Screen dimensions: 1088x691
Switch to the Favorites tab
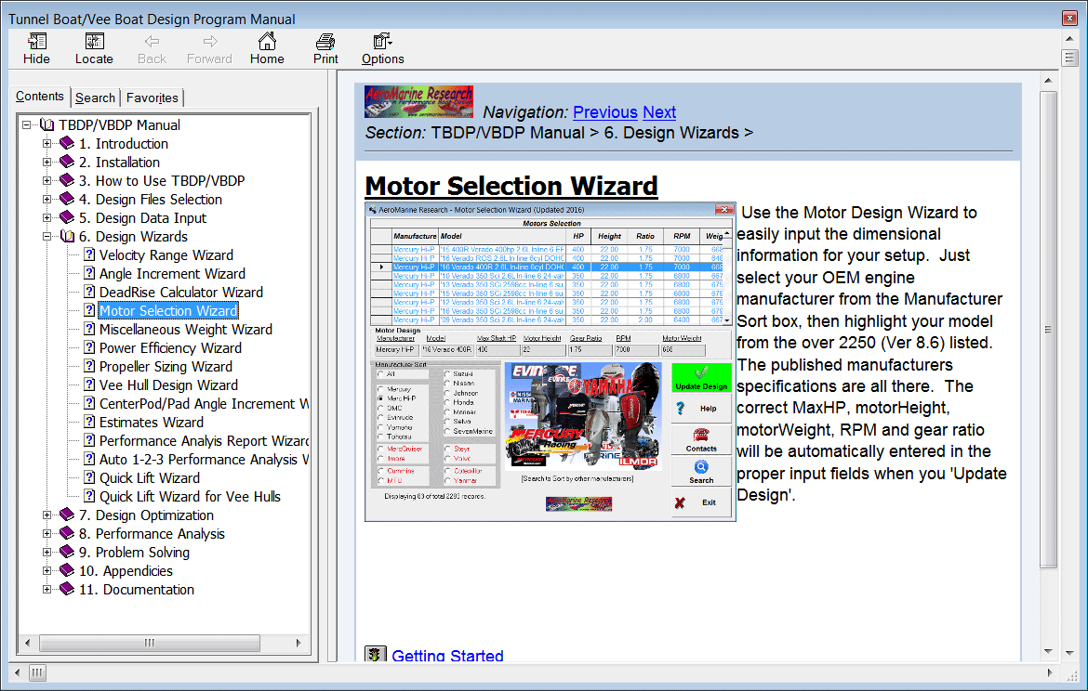tap(152, 98)
